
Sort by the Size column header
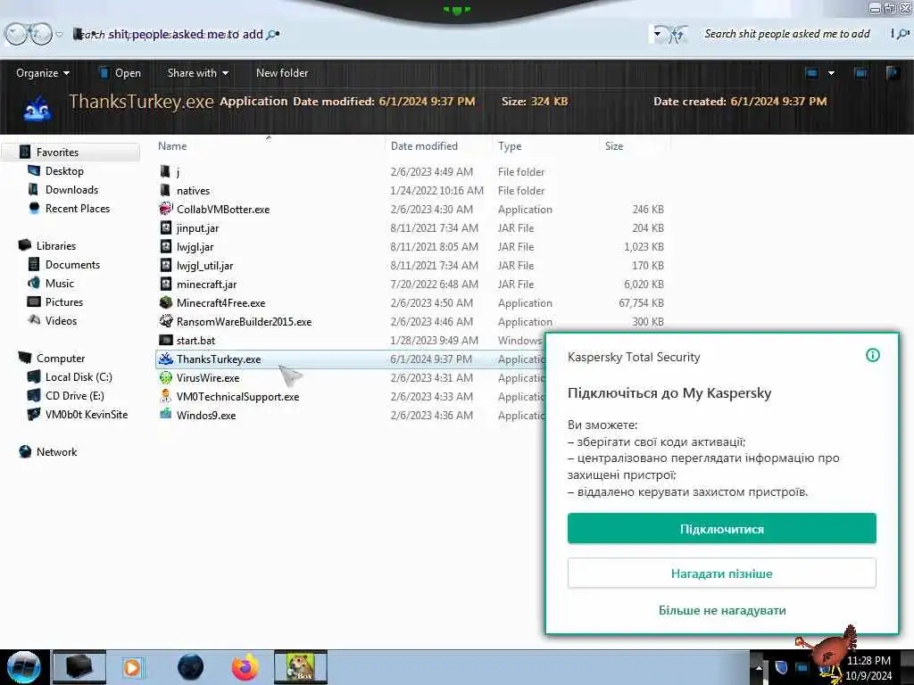point(635,145)
